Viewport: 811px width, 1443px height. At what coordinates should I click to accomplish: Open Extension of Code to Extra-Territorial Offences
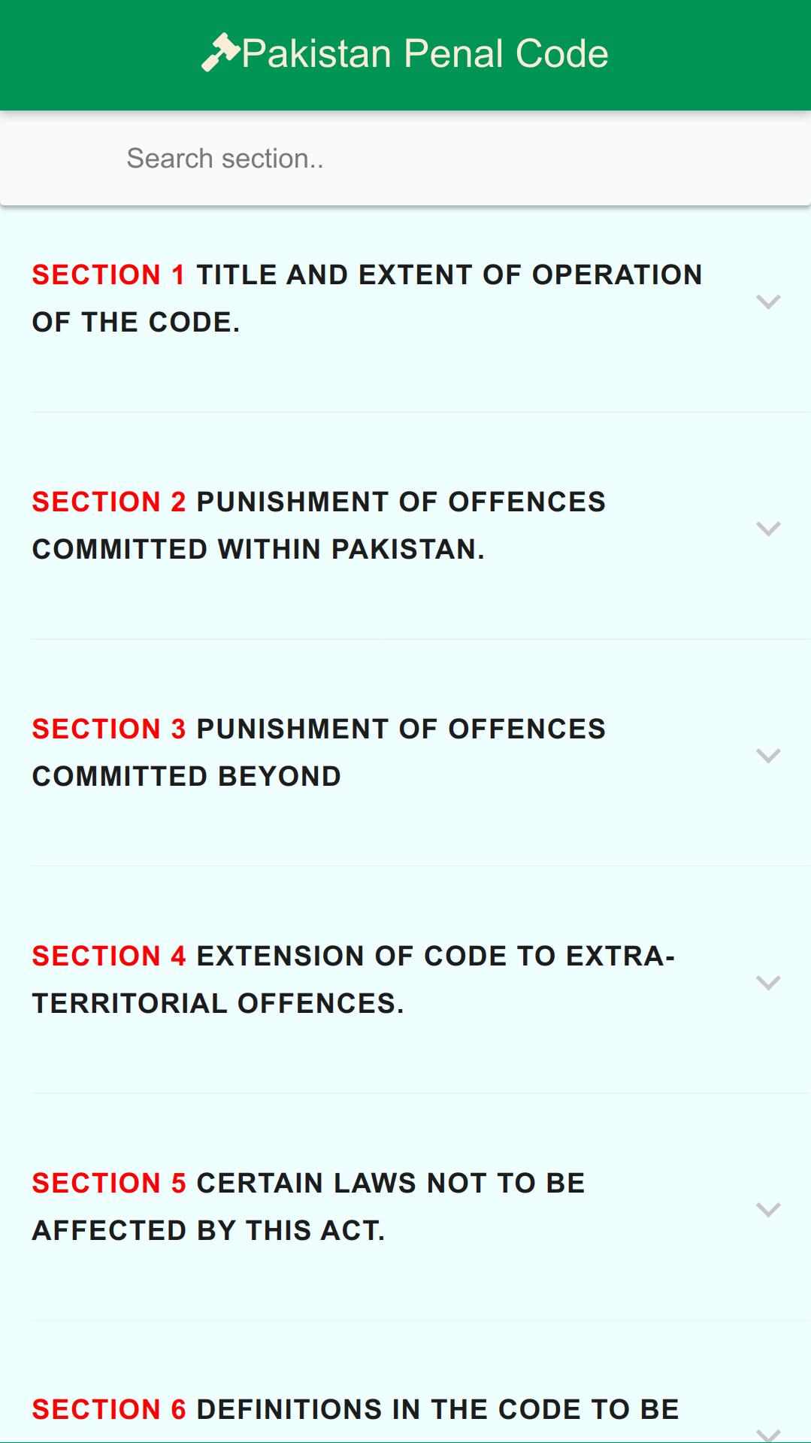353,980
